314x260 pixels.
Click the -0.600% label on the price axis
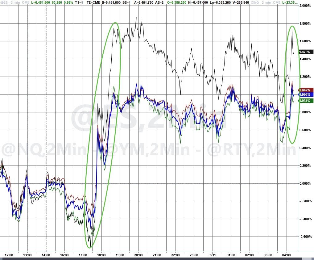305,237
